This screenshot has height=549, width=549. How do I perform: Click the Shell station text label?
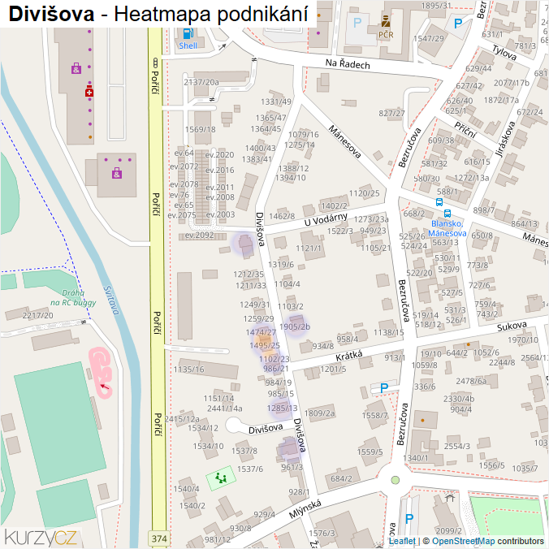click(188, 45)
